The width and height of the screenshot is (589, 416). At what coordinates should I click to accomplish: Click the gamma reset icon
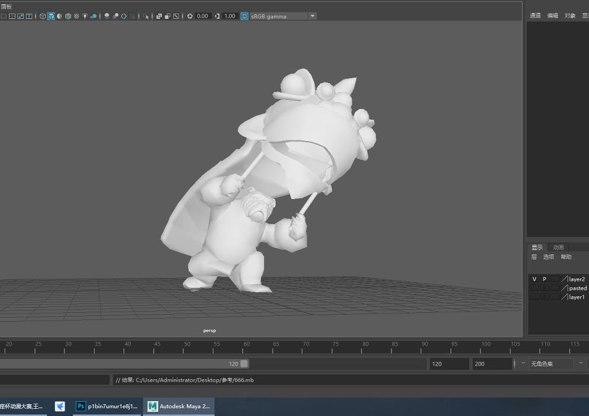click(x=217, y=16)
